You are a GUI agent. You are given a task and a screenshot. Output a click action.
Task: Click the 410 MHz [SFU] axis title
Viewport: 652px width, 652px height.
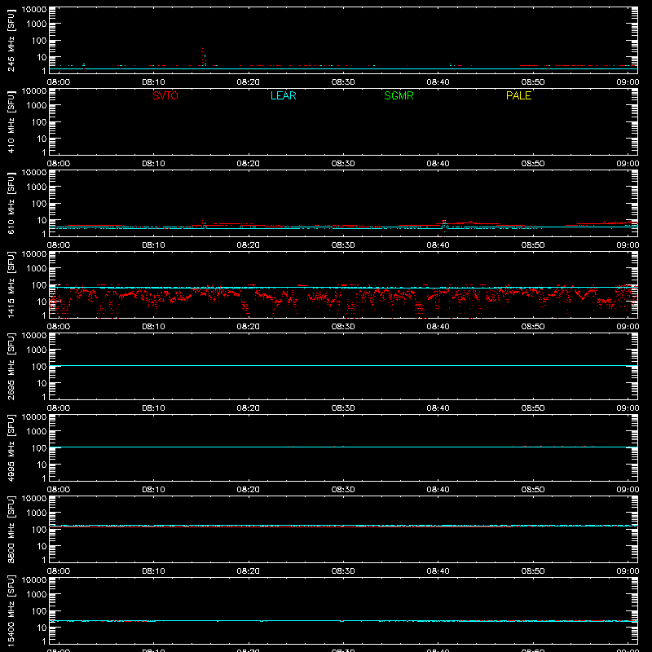pos(11,121)
